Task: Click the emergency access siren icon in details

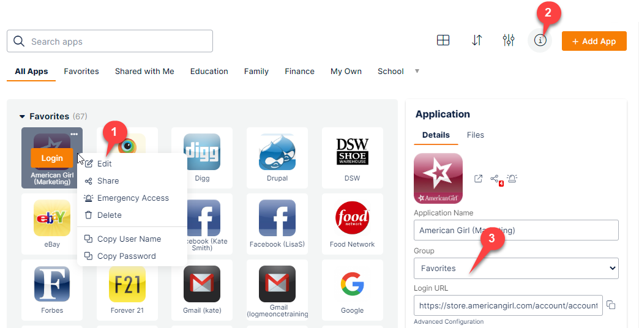Action: coord(512,178)
